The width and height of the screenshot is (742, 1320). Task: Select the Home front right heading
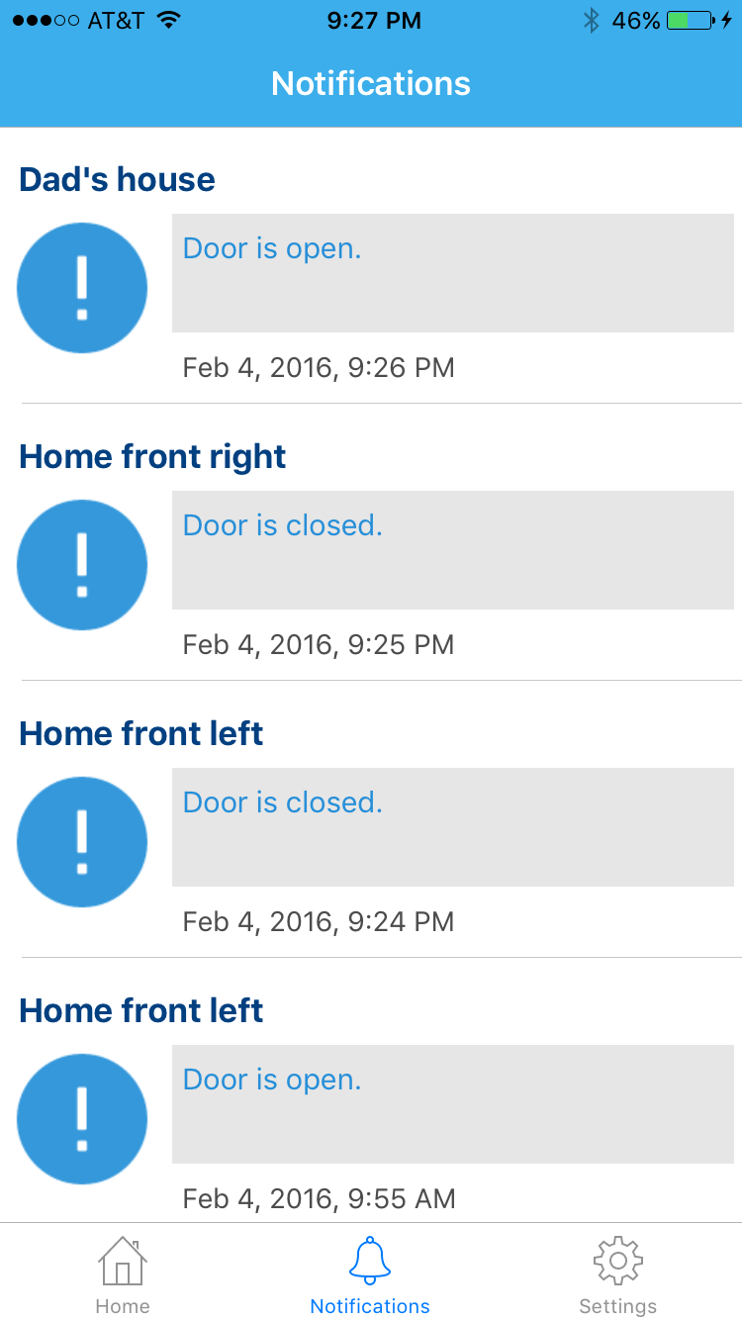click(152, 456)
